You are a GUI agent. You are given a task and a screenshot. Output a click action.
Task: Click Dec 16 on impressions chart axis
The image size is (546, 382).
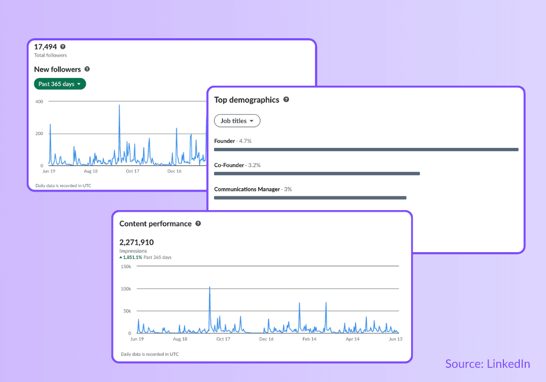(266, 339)
